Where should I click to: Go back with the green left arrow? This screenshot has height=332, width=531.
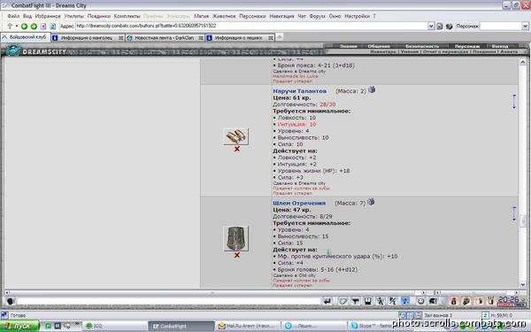(x=25, y=26)
